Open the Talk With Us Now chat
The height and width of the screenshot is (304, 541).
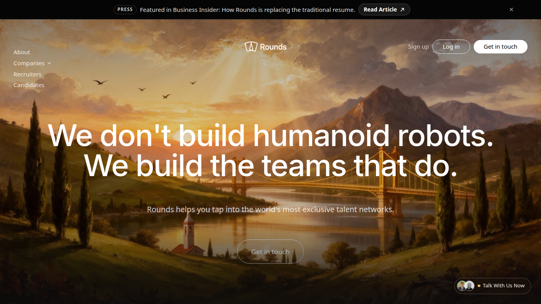tap(493, 286)
